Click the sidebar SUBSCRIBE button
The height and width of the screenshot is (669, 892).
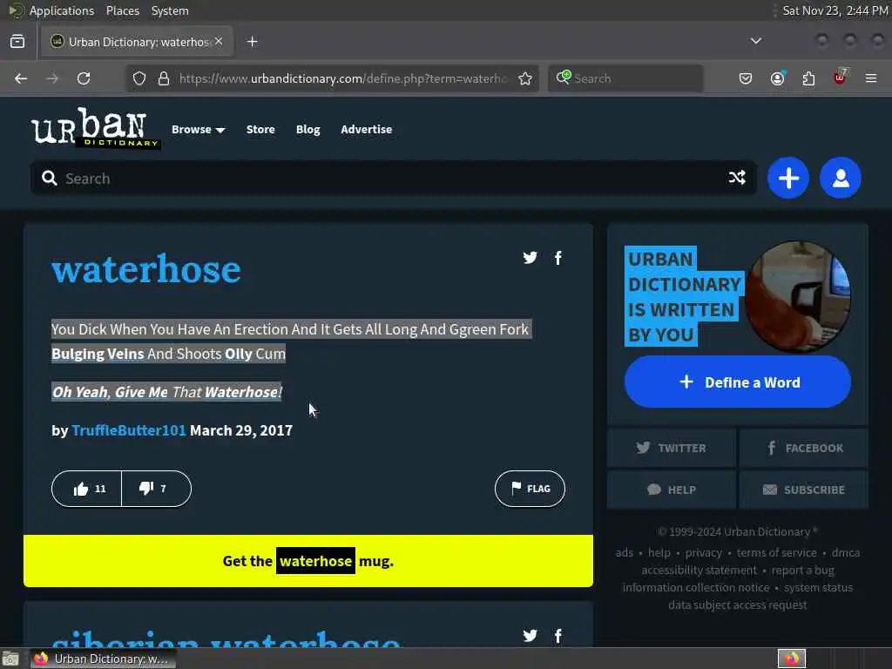[804, 490]
